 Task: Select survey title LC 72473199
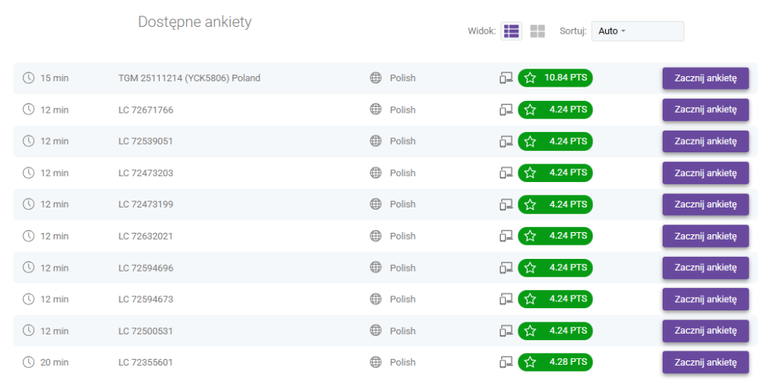pos(146,204)
